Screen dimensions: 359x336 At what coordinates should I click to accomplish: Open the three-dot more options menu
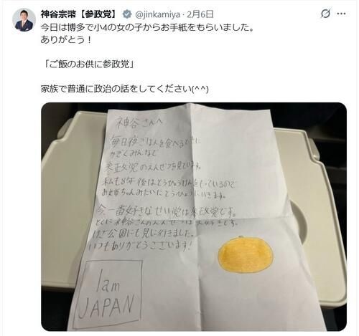[x=341, y=14]
